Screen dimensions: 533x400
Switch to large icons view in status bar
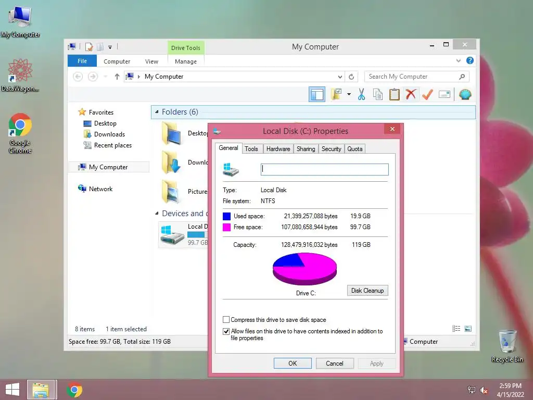pyautogui.click(x=468, y=329)
